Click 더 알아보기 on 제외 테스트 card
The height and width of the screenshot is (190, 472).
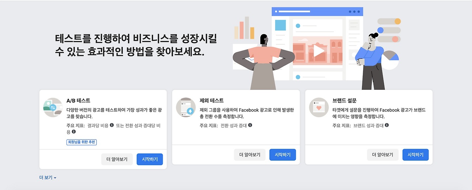pos(250,155)
